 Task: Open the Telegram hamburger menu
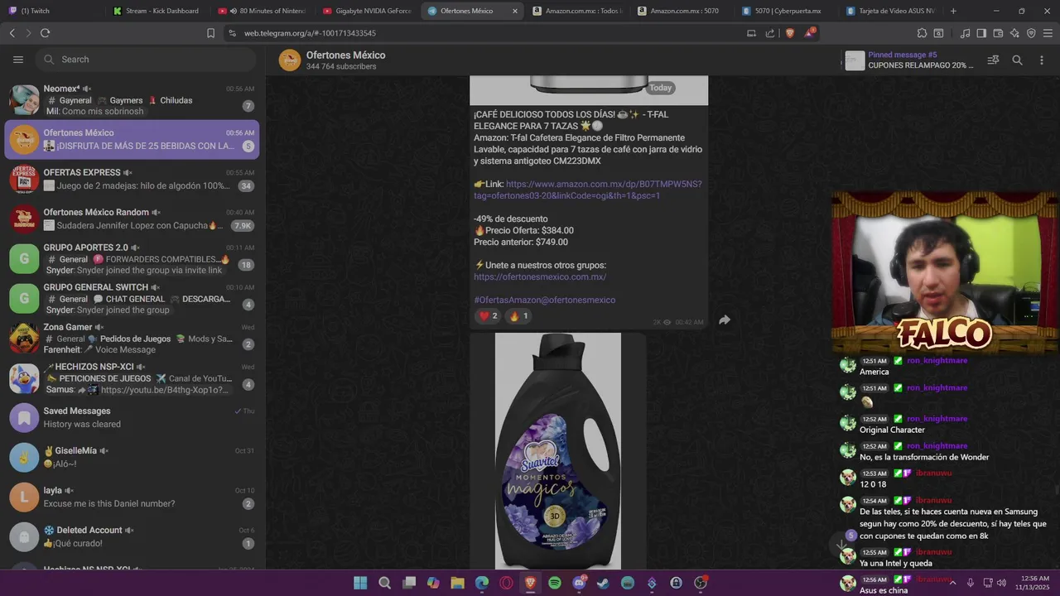click(x=18, y=60)
